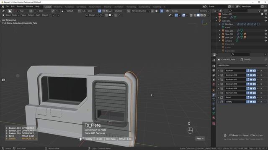Open the Tool properties tab
The image size is (268, 150).
point(214,60)
